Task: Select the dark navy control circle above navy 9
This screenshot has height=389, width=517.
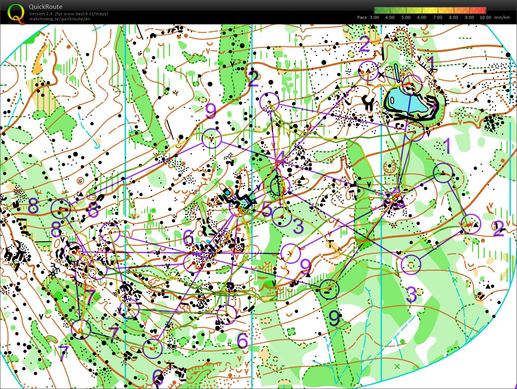Action: pos(329,289)
